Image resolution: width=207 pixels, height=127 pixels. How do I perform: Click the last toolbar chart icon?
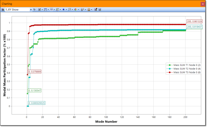pyautogui.click(x=100, y=10)
